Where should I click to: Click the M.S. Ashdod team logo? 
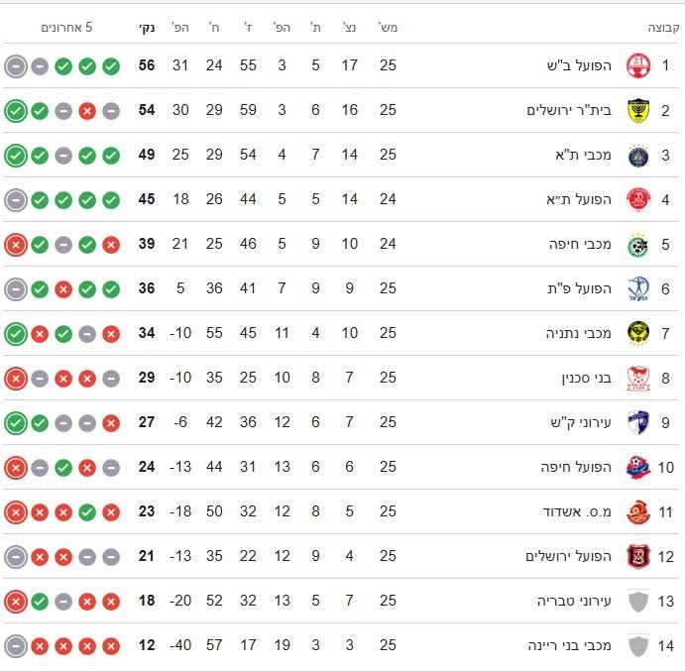pyautogui.click(x=638, y=511)
